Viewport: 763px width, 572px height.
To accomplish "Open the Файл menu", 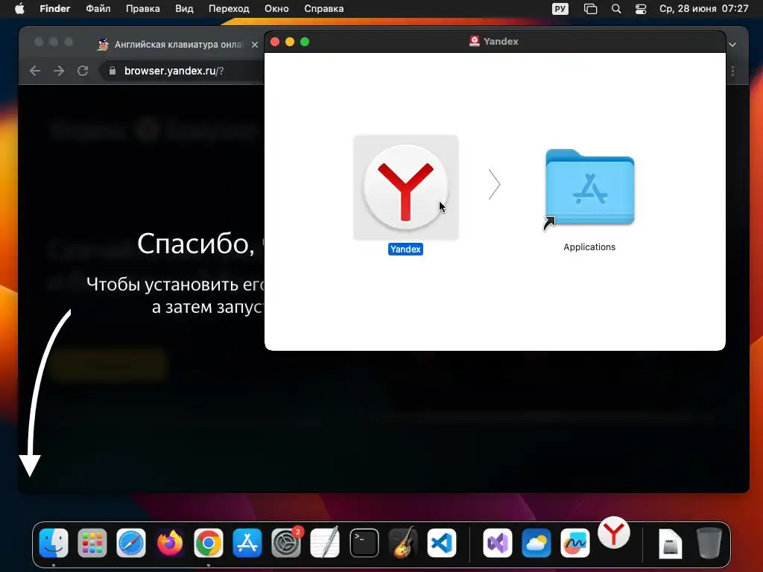I will point(98,9).
